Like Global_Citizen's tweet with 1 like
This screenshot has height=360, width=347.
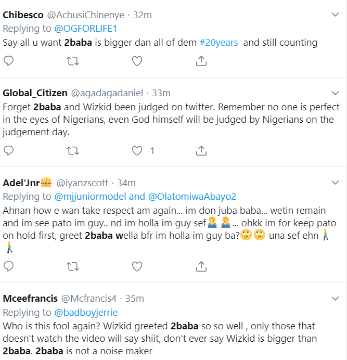click(137, 150)
